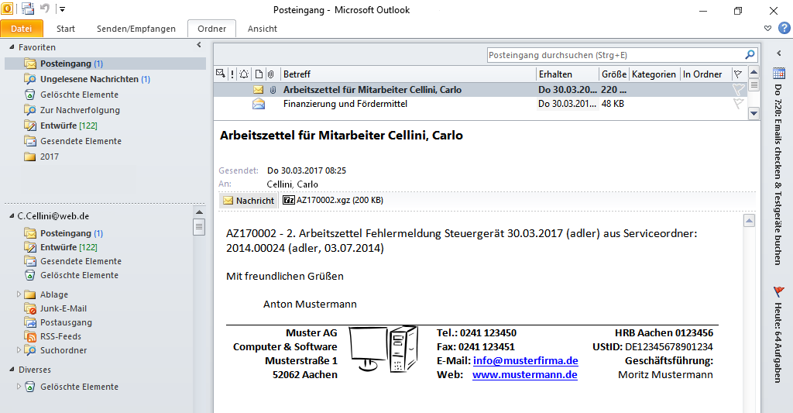Click the Send/Receive all folders quick-access icon
The width and height of the screenshot is (793, 413).
(28, 10)
